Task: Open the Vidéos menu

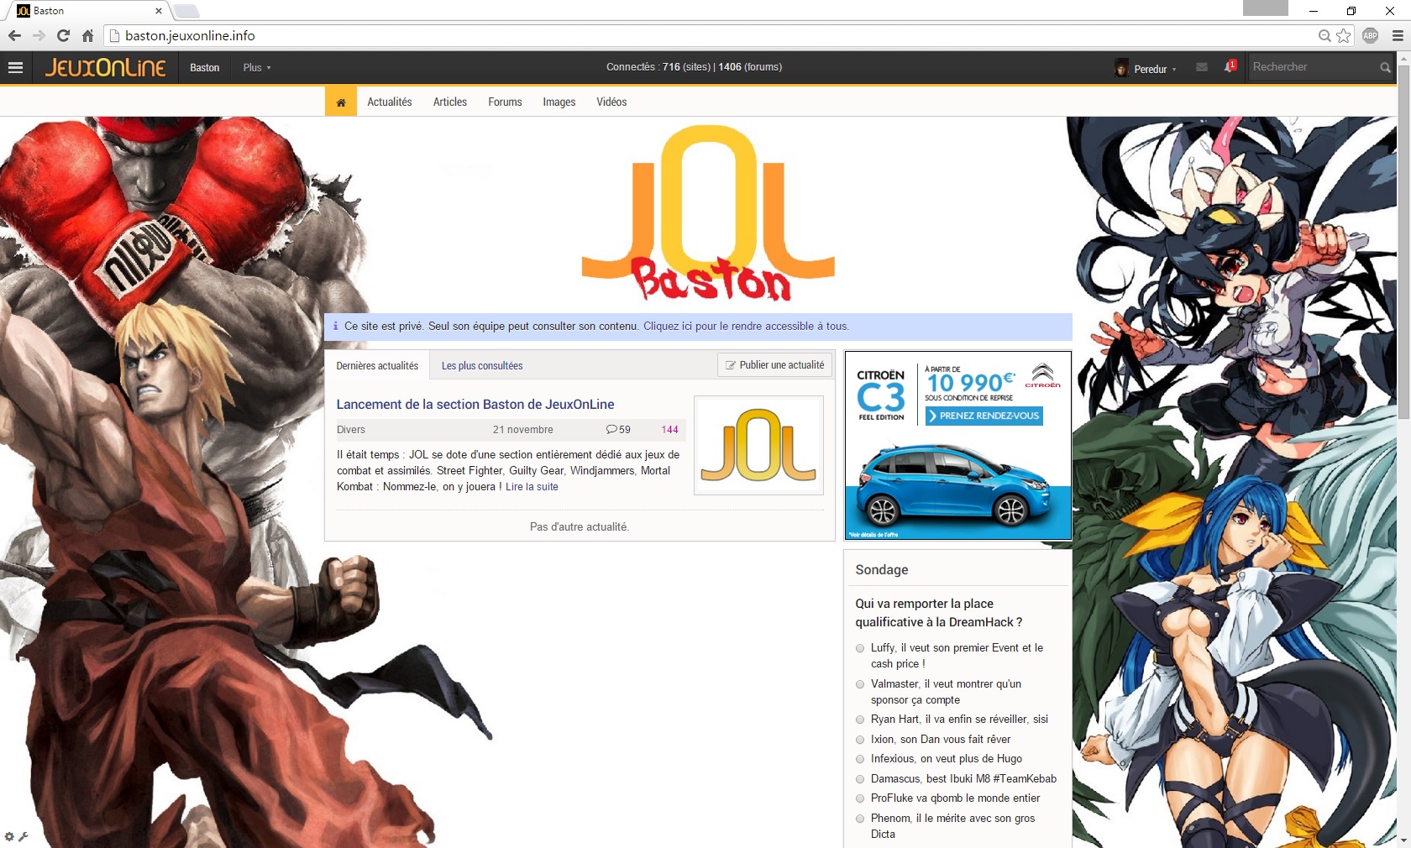Action: (611, 102)
